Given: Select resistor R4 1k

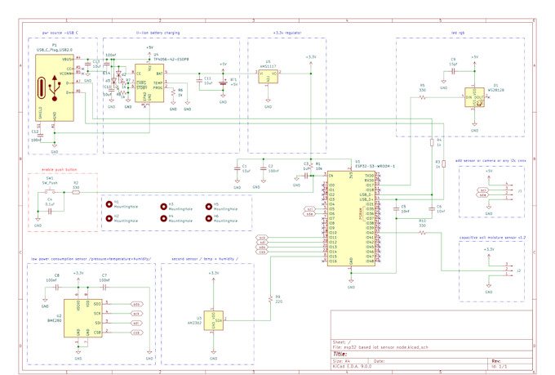Looking at the screenshot, I should (432, 142).
